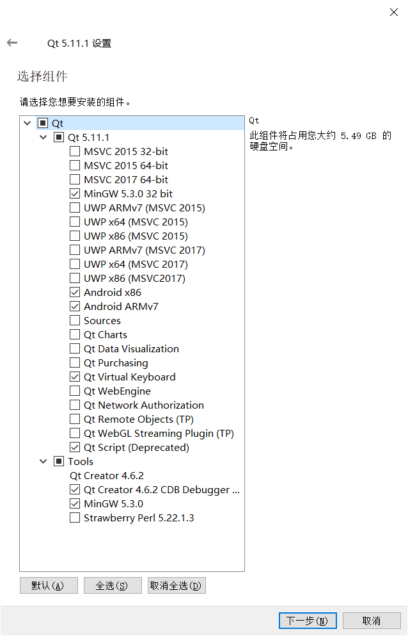Screen dimensions: 408x636
Task: Check Qt Data Visualization module
Action: [x=75, y=349]
